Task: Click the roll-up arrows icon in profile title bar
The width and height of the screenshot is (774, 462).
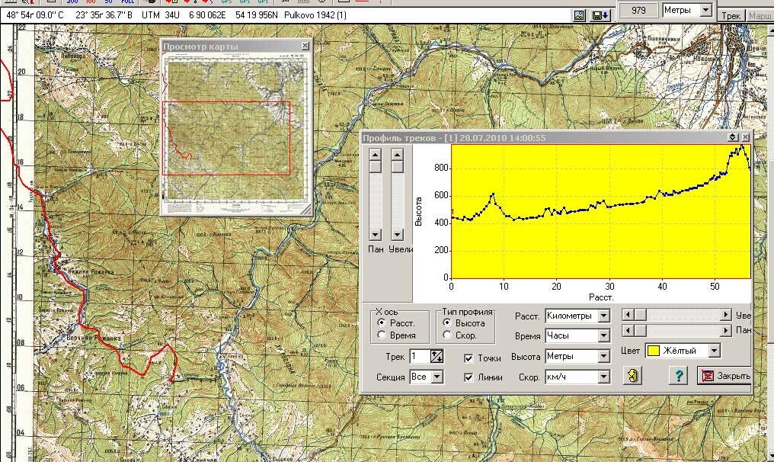Action: [x=733, y=137]
